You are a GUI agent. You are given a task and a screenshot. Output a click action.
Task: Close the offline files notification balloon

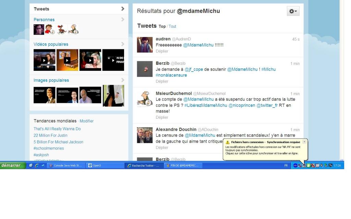pyautogui.click(x=304, y=142)
